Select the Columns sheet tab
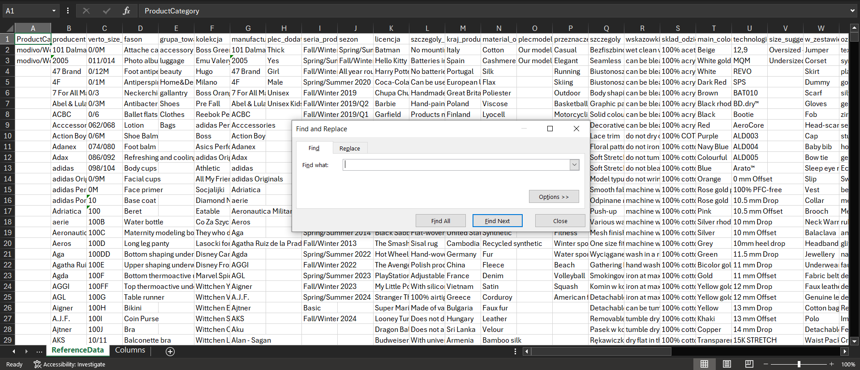Image resolution: width=860 pixels, height=370 pixels. pyautogui.click(x=130, y=350)
